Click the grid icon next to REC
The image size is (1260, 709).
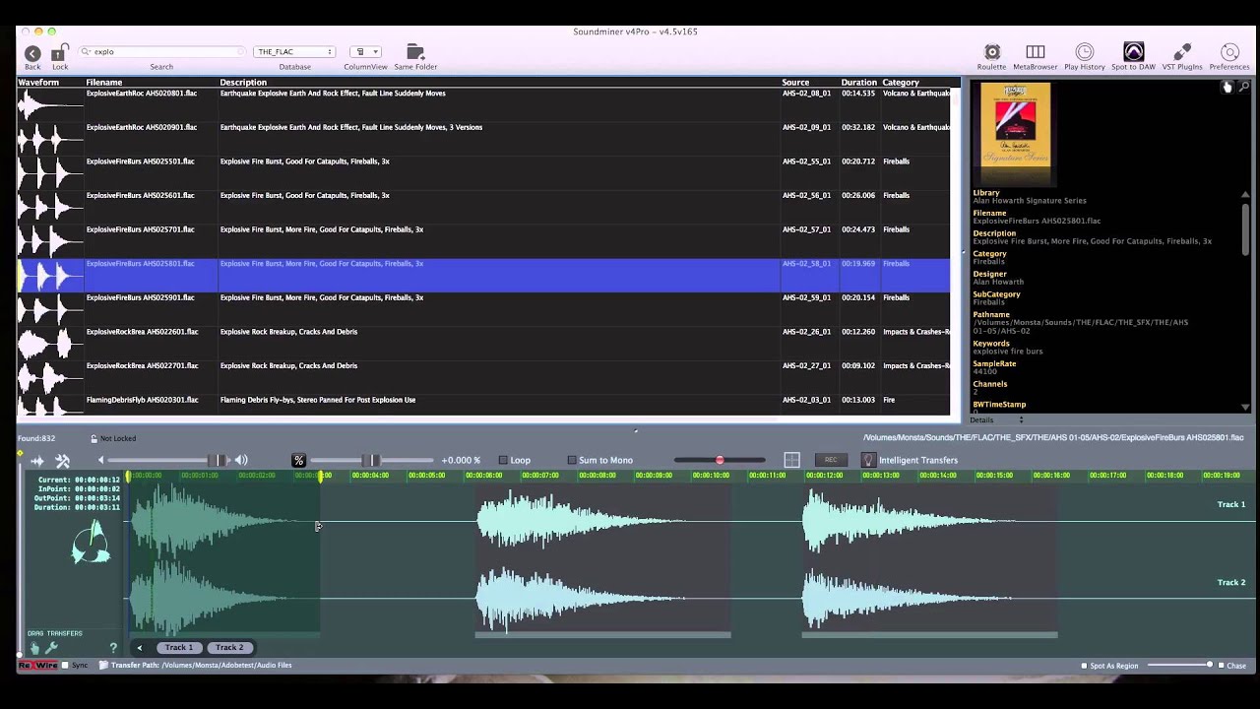[x=791, y=460]
